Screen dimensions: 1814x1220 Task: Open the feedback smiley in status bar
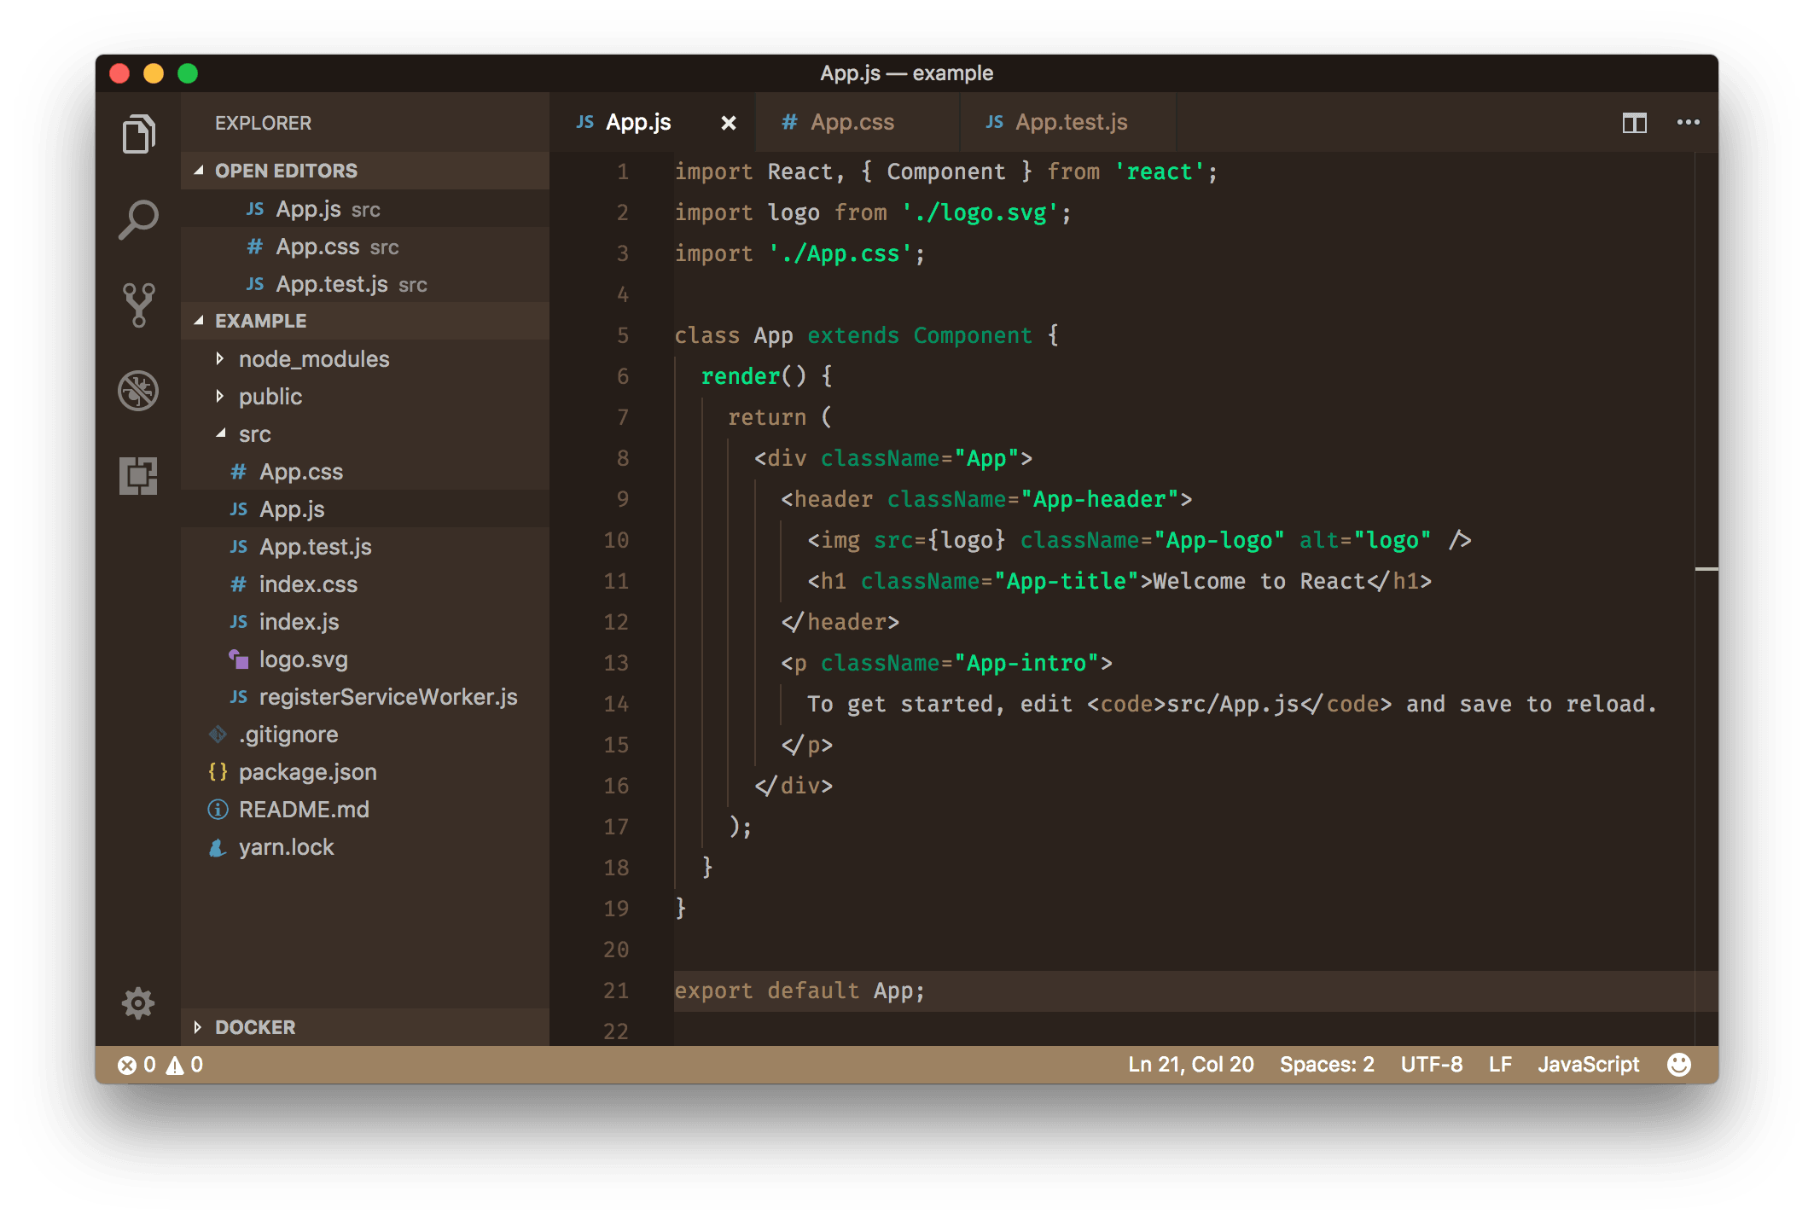coord(1679,1064)
